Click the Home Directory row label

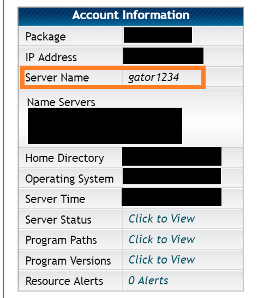click(65, 158)
